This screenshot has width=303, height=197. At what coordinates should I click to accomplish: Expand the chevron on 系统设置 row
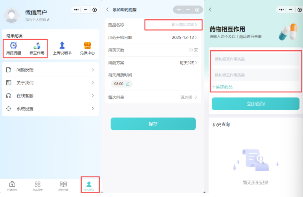tap(93, 109)
